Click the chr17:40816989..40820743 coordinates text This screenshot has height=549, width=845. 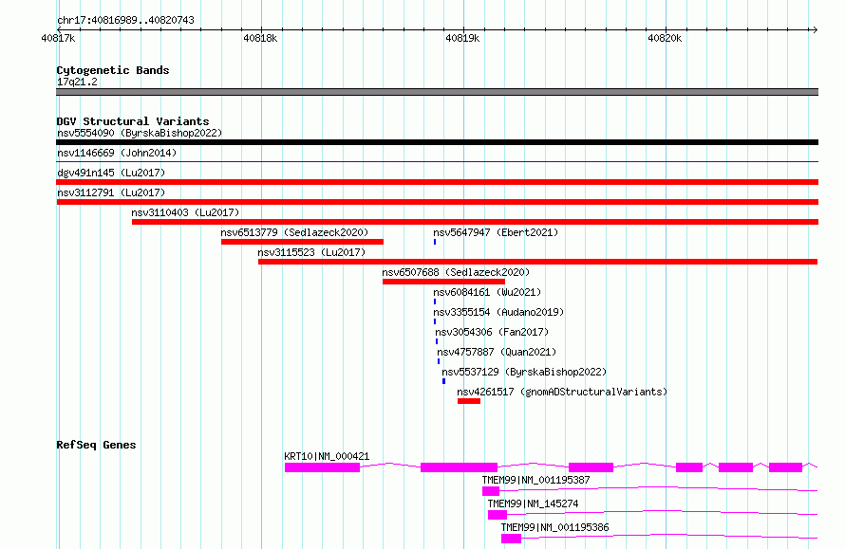(x=125, y=20)
